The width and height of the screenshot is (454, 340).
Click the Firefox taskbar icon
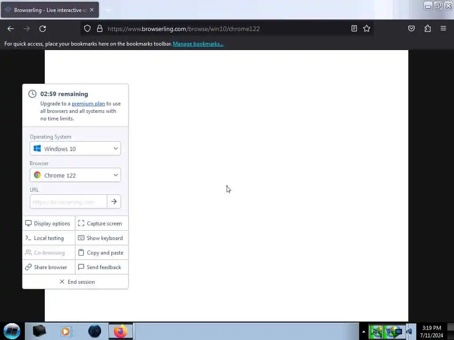click(121, 331)
